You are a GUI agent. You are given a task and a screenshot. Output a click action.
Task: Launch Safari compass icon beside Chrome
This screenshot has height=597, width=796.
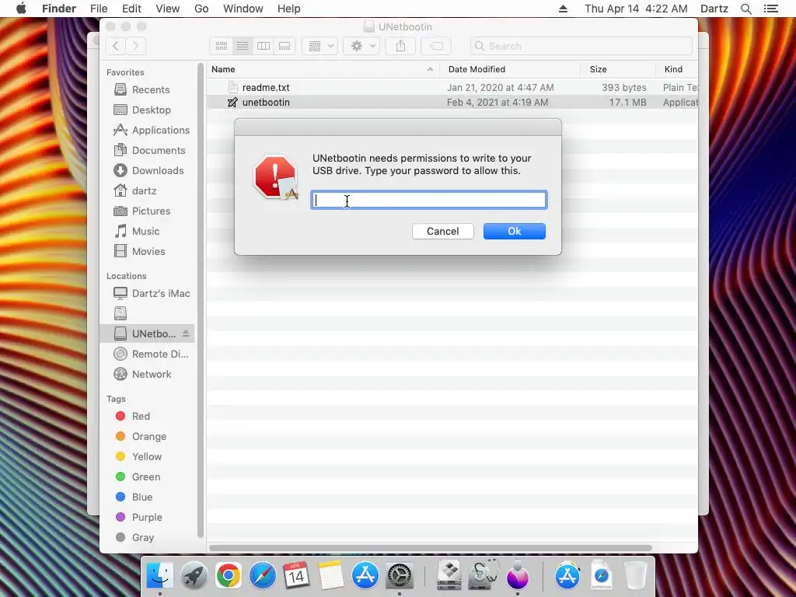tap(263, 576)
